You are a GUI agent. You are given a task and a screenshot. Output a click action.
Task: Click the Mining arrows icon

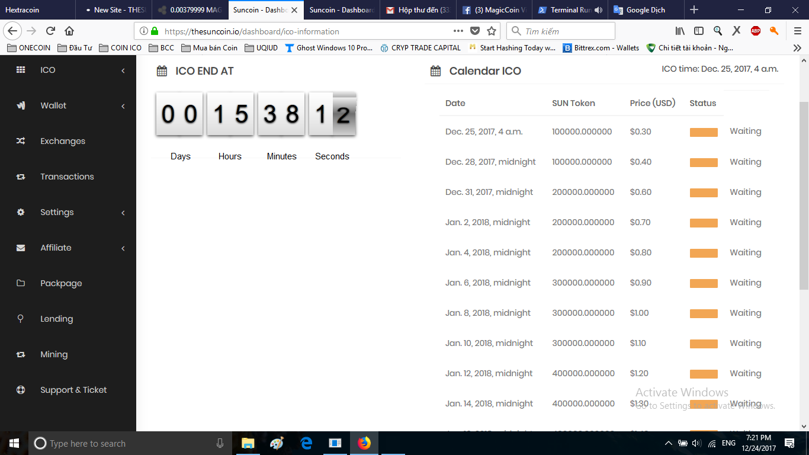click(x=21, y=354)
